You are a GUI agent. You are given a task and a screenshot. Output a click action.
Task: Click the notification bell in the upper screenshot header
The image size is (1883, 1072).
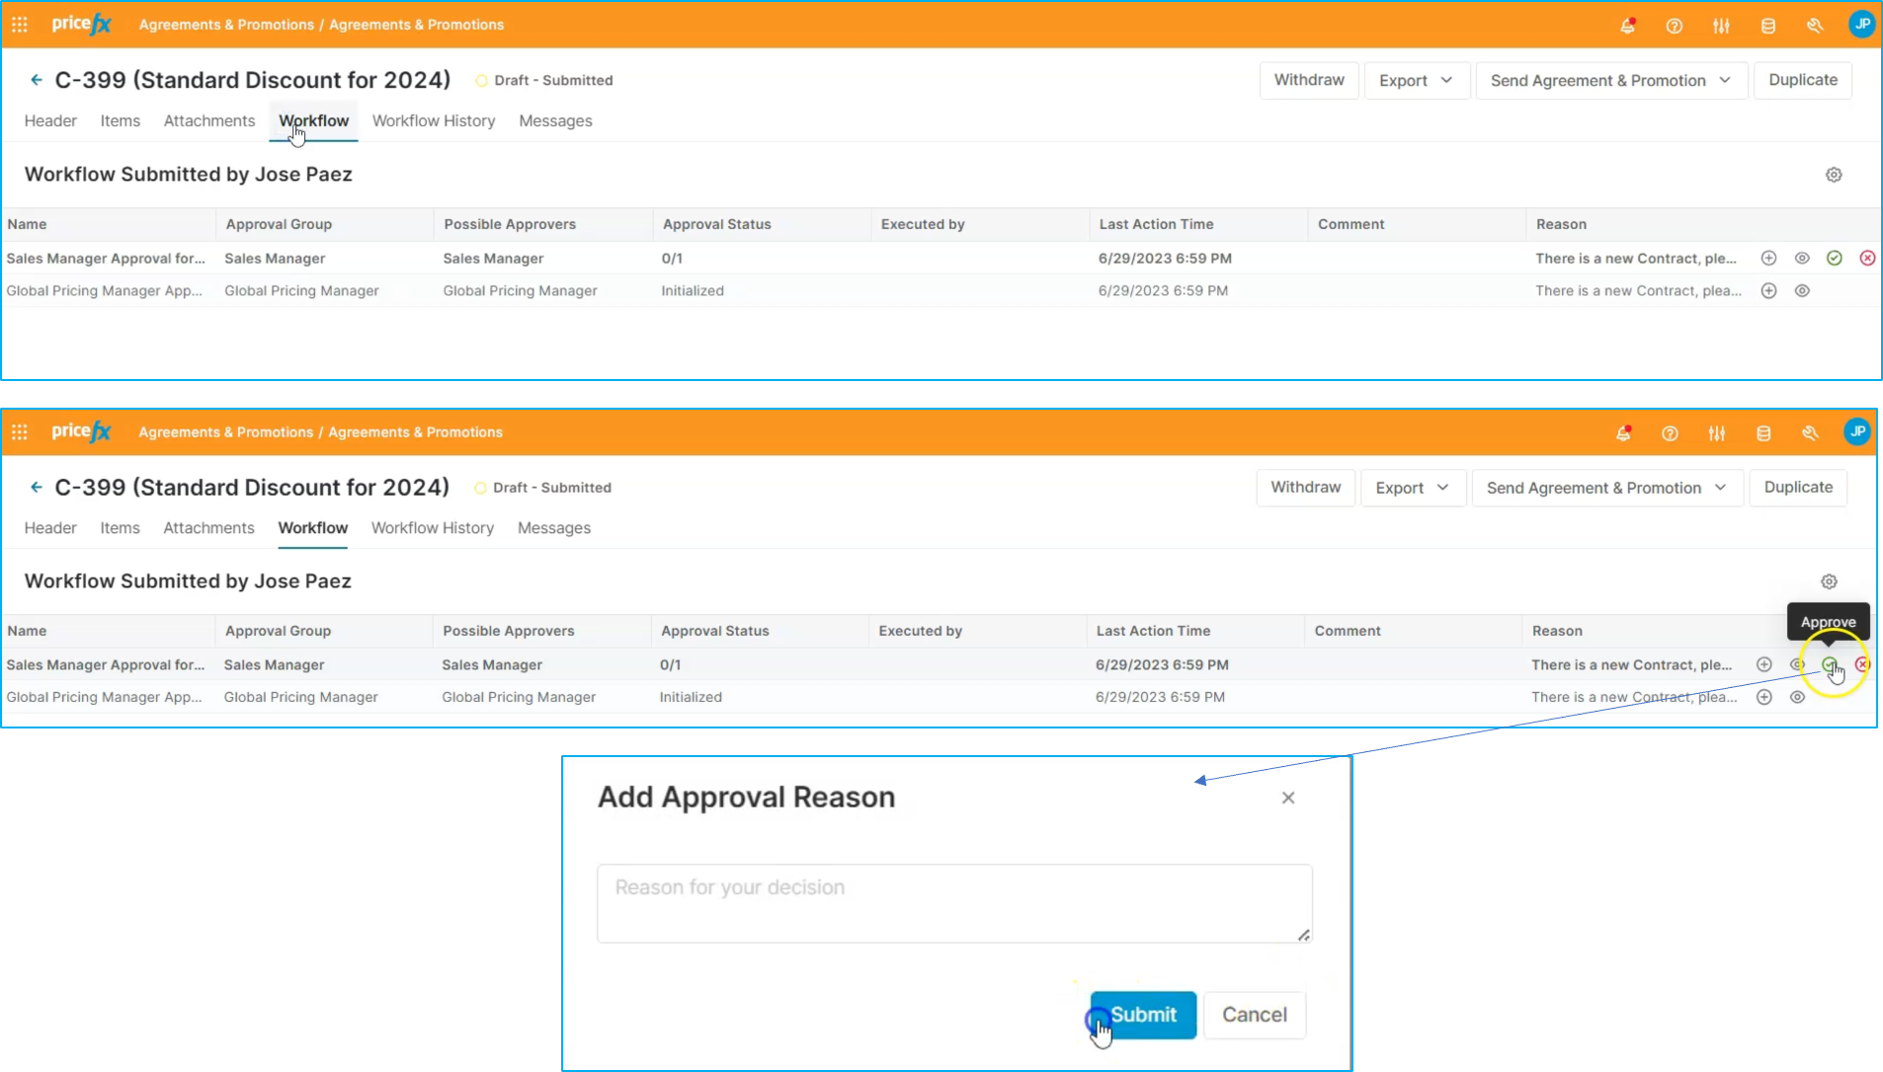point(1627,26)
